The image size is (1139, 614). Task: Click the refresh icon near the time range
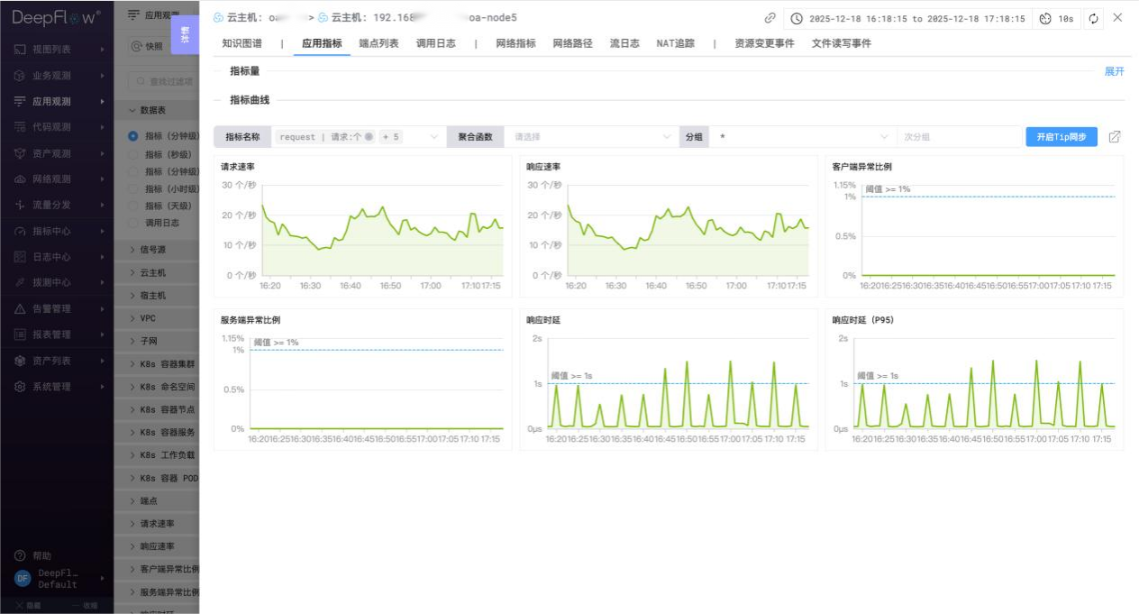[x=1095, y=17]
